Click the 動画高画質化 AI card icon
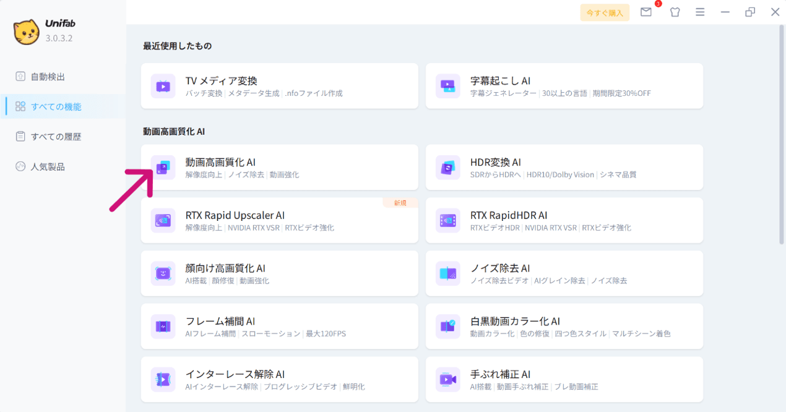 (163, 168)
